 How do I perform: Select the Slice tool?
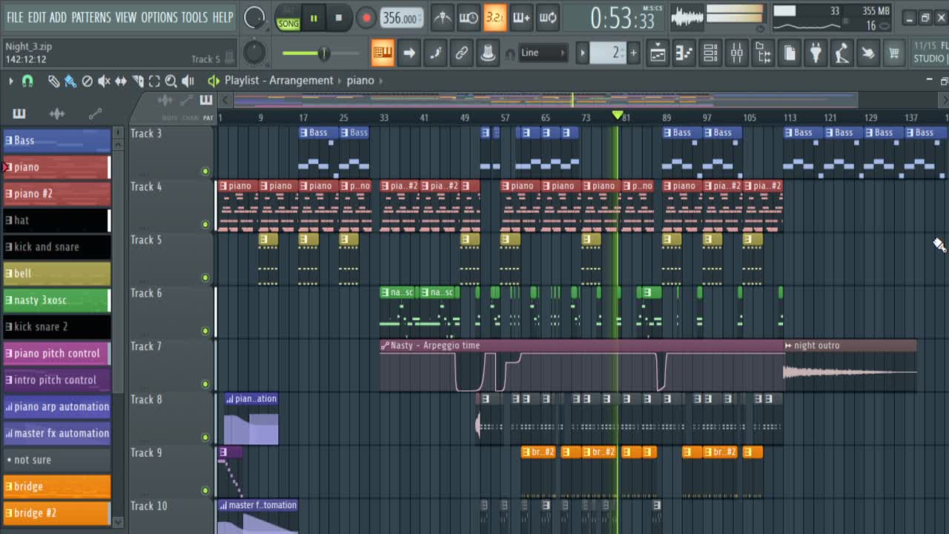pyautogui.click(x=138, y=81)
